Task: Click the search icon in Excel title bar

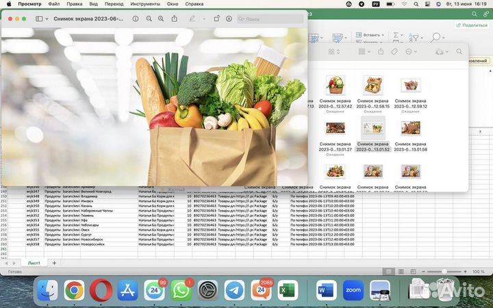Action: [474, 14]
